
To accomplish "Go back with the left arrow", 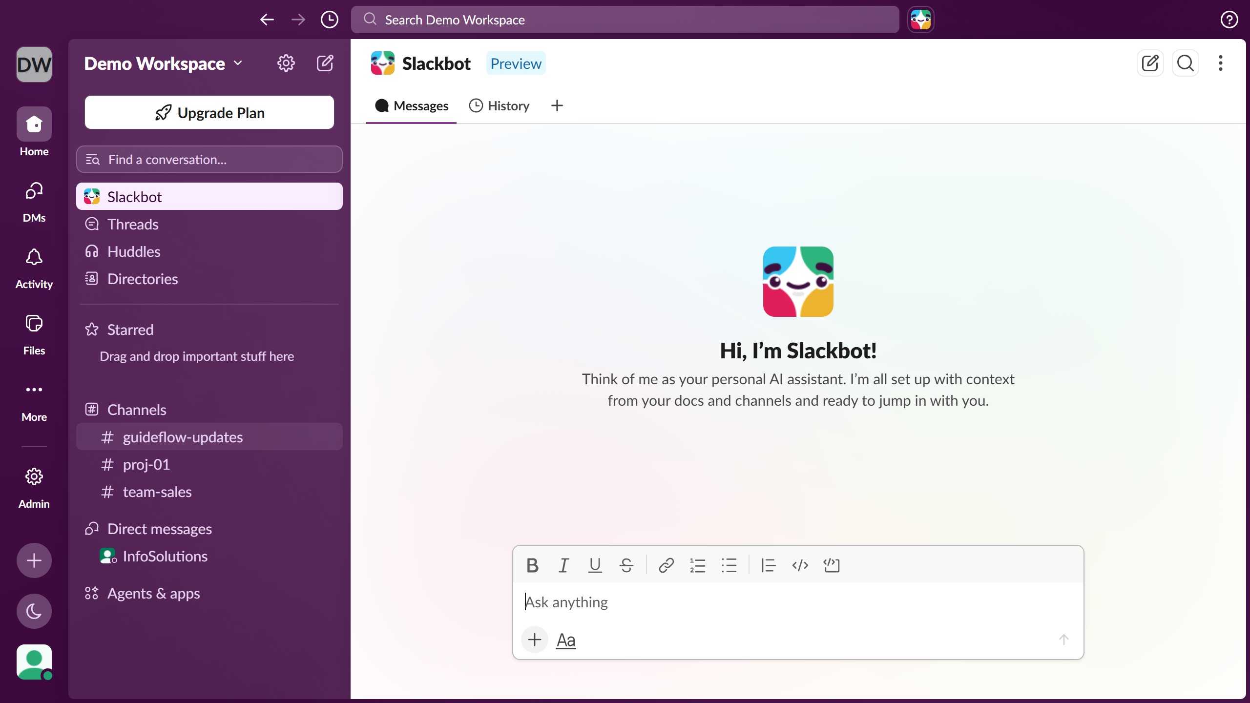I will click(x=267, y=20).
